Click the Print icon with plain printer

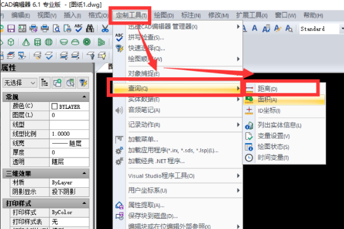(x=45, y=29)
